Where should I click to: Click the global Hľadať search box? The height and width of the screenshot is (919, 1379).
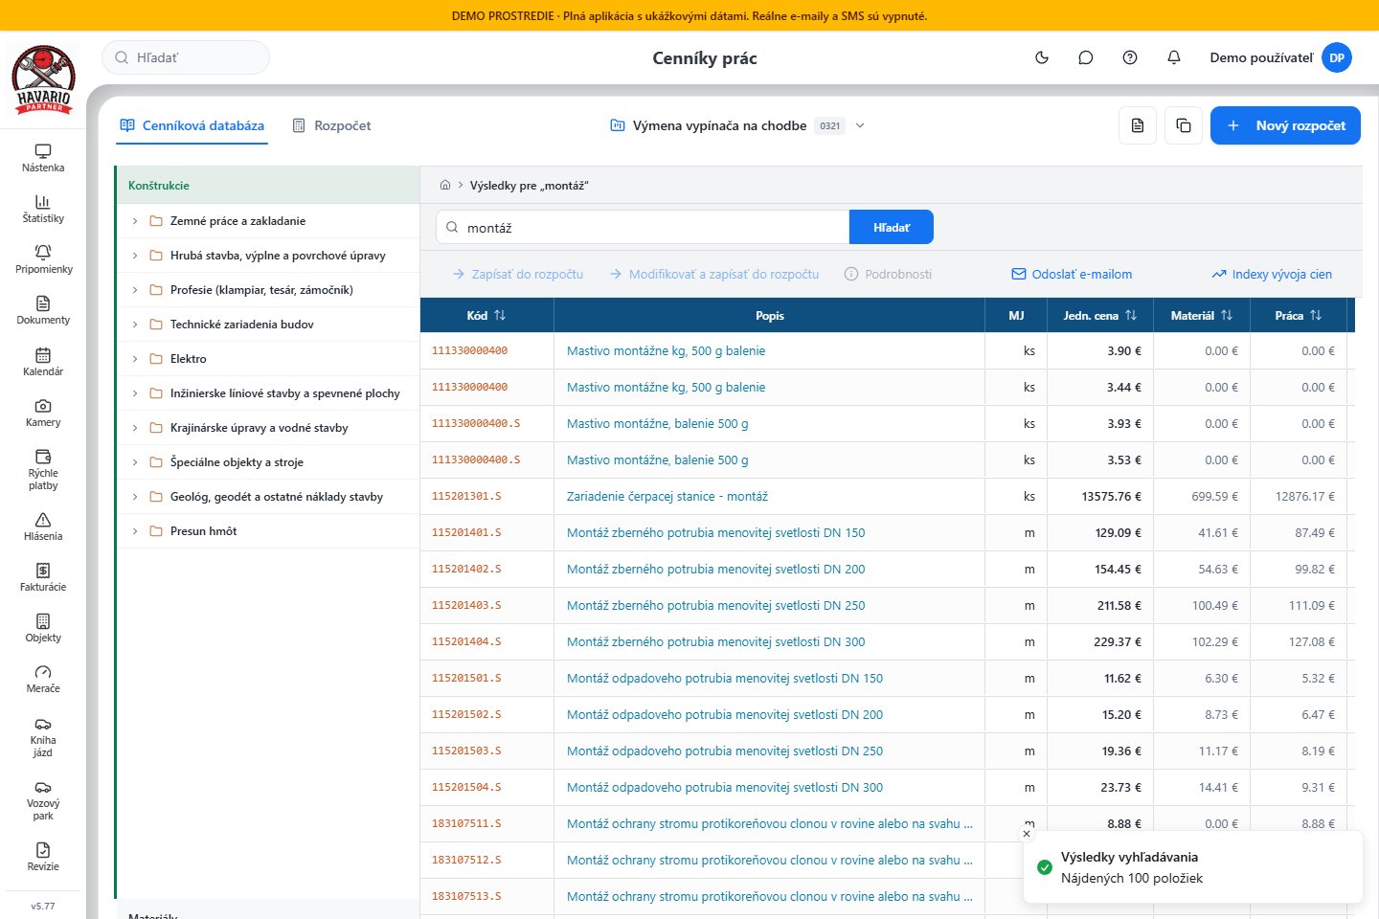tap(186, 57)
